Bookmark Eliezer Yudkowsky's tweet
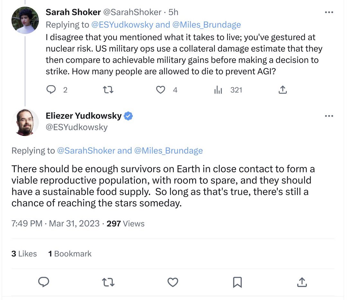This screenshot has width=353, height=300. [237, 282]
